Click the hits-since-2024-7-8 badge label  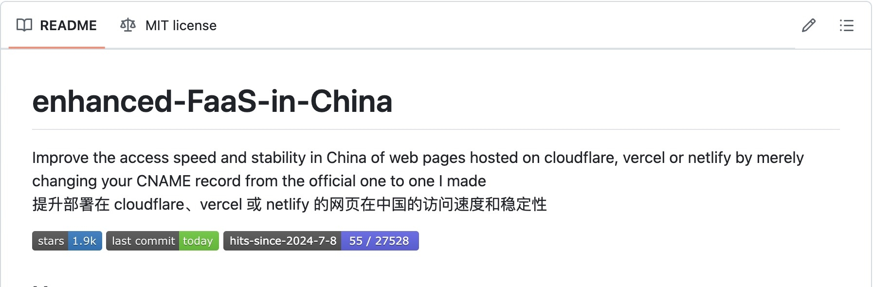click(282, 241)
